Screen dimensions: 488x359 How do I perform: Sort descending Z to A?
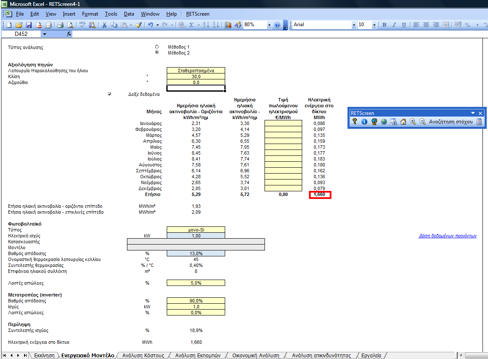[x=215, y=25]
